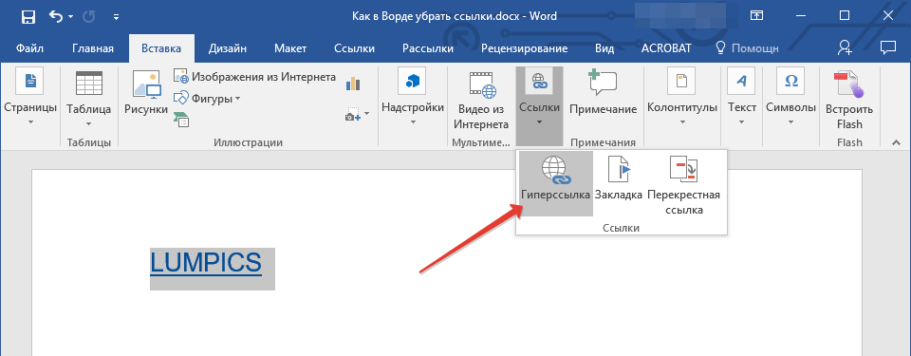The image size is (911, 356).
Task: Insert SmartArt graphic icon
Action: click(181, 120)
